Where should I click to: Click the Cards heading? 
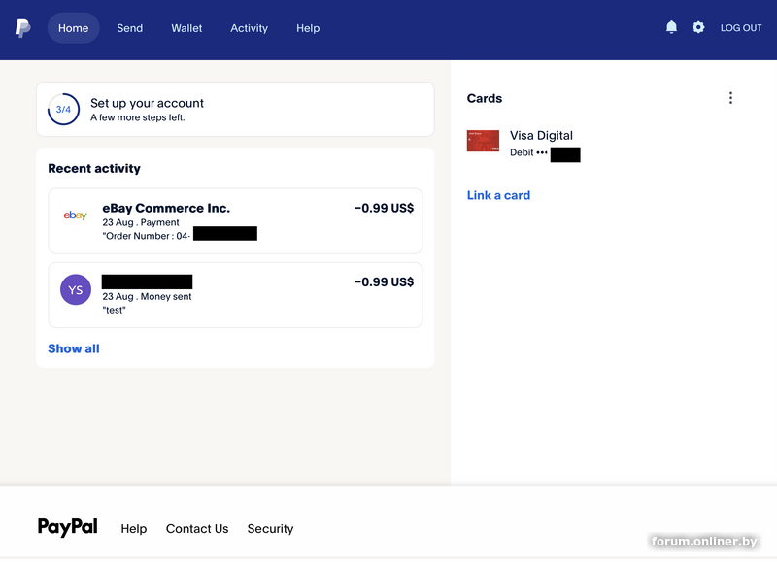click(x=484, y=98)
